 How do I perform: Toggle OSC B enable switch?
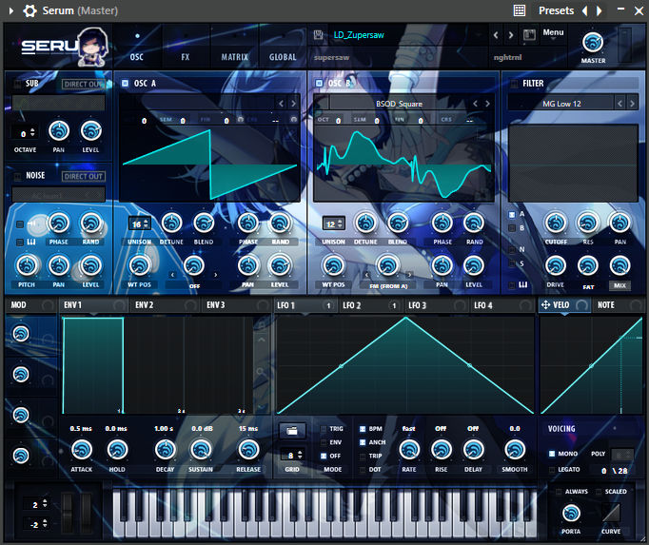click(x=319, y=83)
